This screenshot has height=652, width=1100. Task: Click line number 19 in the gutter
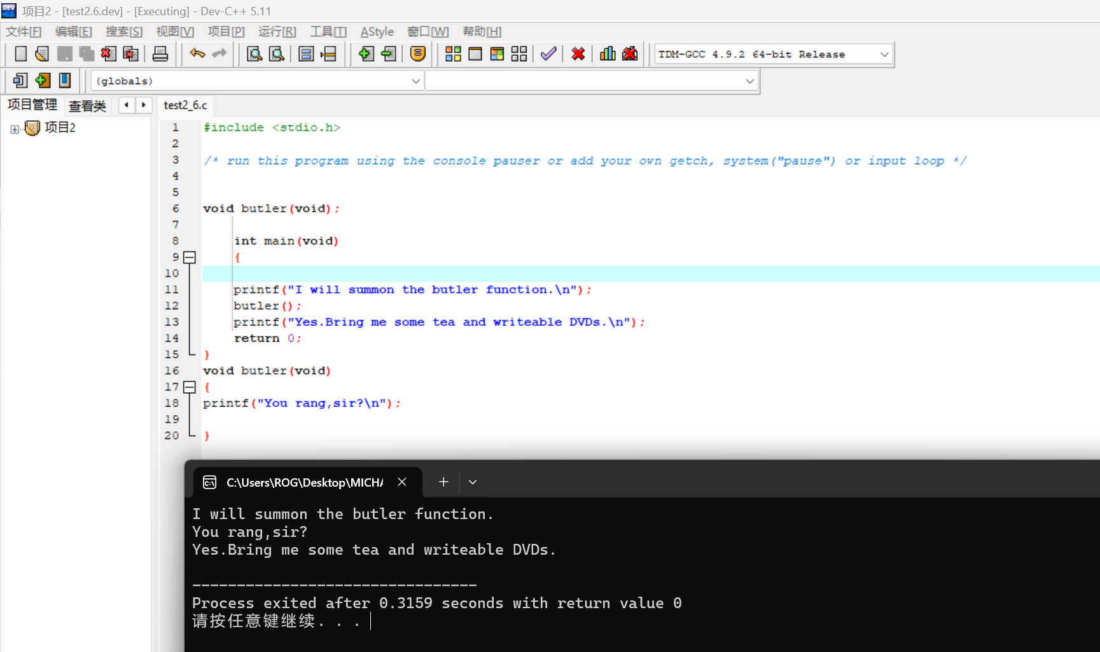point(172,420)
